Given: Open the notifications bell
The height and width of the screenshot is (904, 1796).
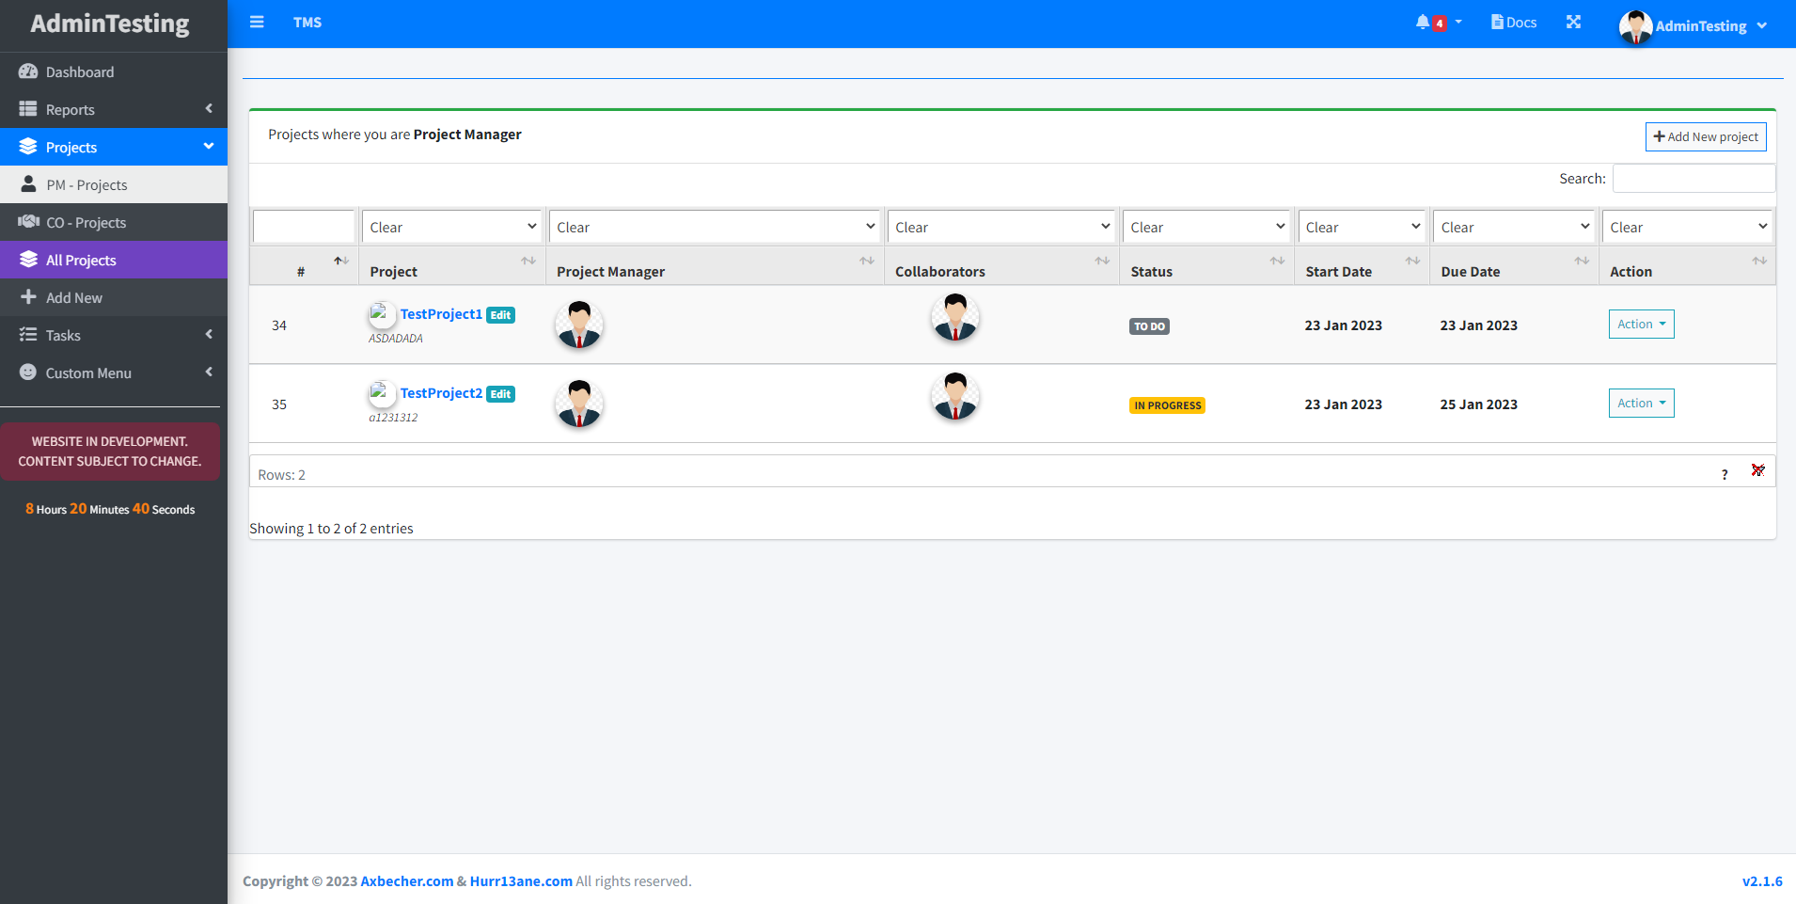Looking at the screenshot, I should [1424, 23].
